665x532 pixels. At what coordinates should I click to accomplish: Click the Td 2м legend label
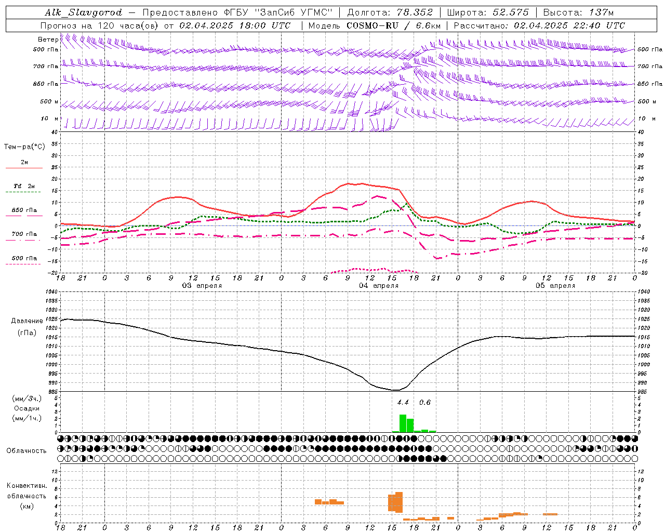24,186
